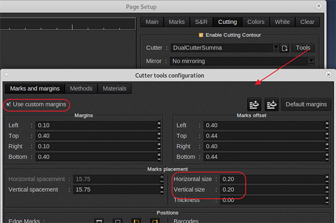336x223 pixels.
Task: Click the Horizontal spacement label text
Action: click(36, 179)
